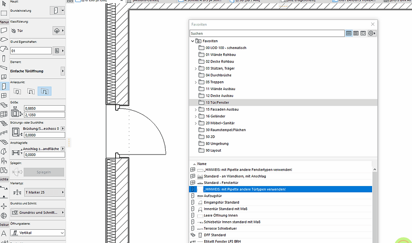Screen dimensions: 412x243
Task: Open Favorites settings gear menu
Action: tap(372, 33)
